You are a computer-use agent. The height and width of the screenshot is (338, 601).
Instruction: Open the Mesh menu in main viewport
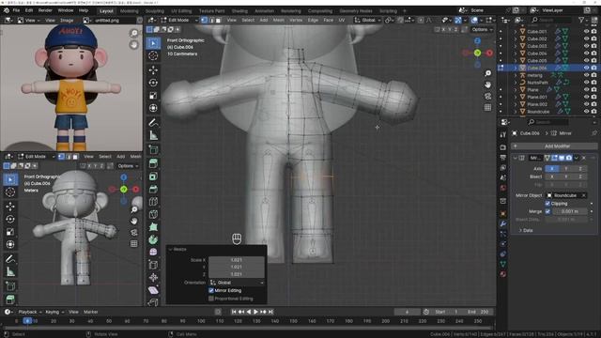(x=279, y=20)
